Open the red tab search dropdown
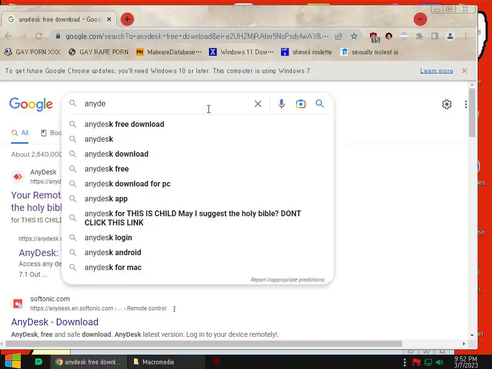The image size is (492, 369). [420, 19]
